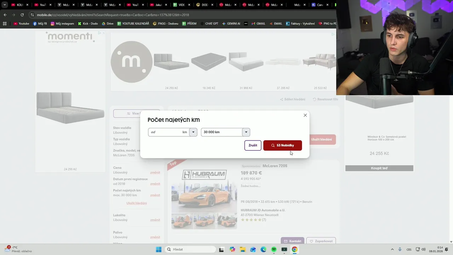Image resolution: width=453 pixels, height=255 pixels.
Task: Click the 'od' km minimum input field
Action: (168, 132)
